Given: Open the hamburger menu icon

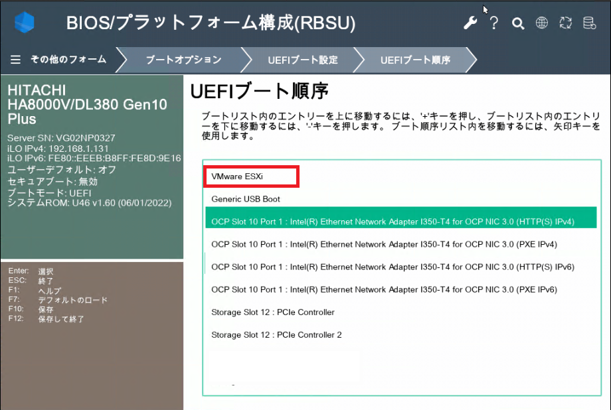Looking at the screenshot, I should coord(15,60).
